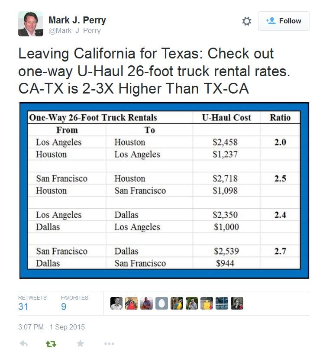Toggle retweet on this tweet
This screenshot has height=352, width=326.
[x=51, y=343]
